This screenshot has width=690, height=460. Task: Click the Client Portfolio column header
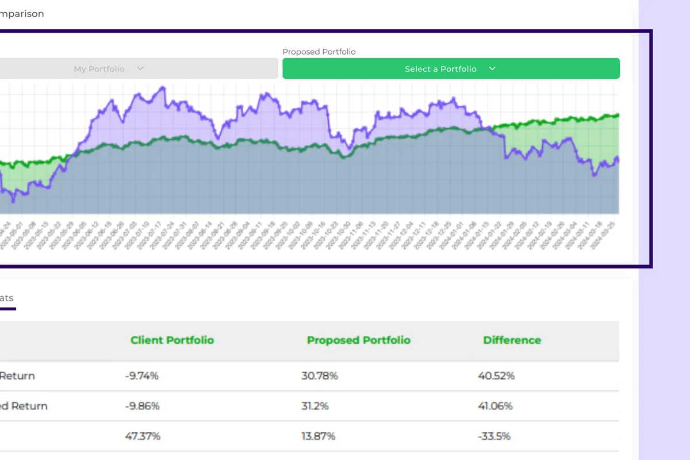point(172,340)
